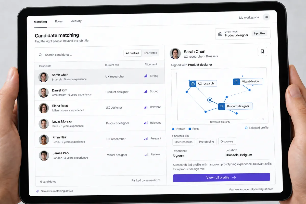Bookmark Sarah Chen's profile

tap(262, 52)
